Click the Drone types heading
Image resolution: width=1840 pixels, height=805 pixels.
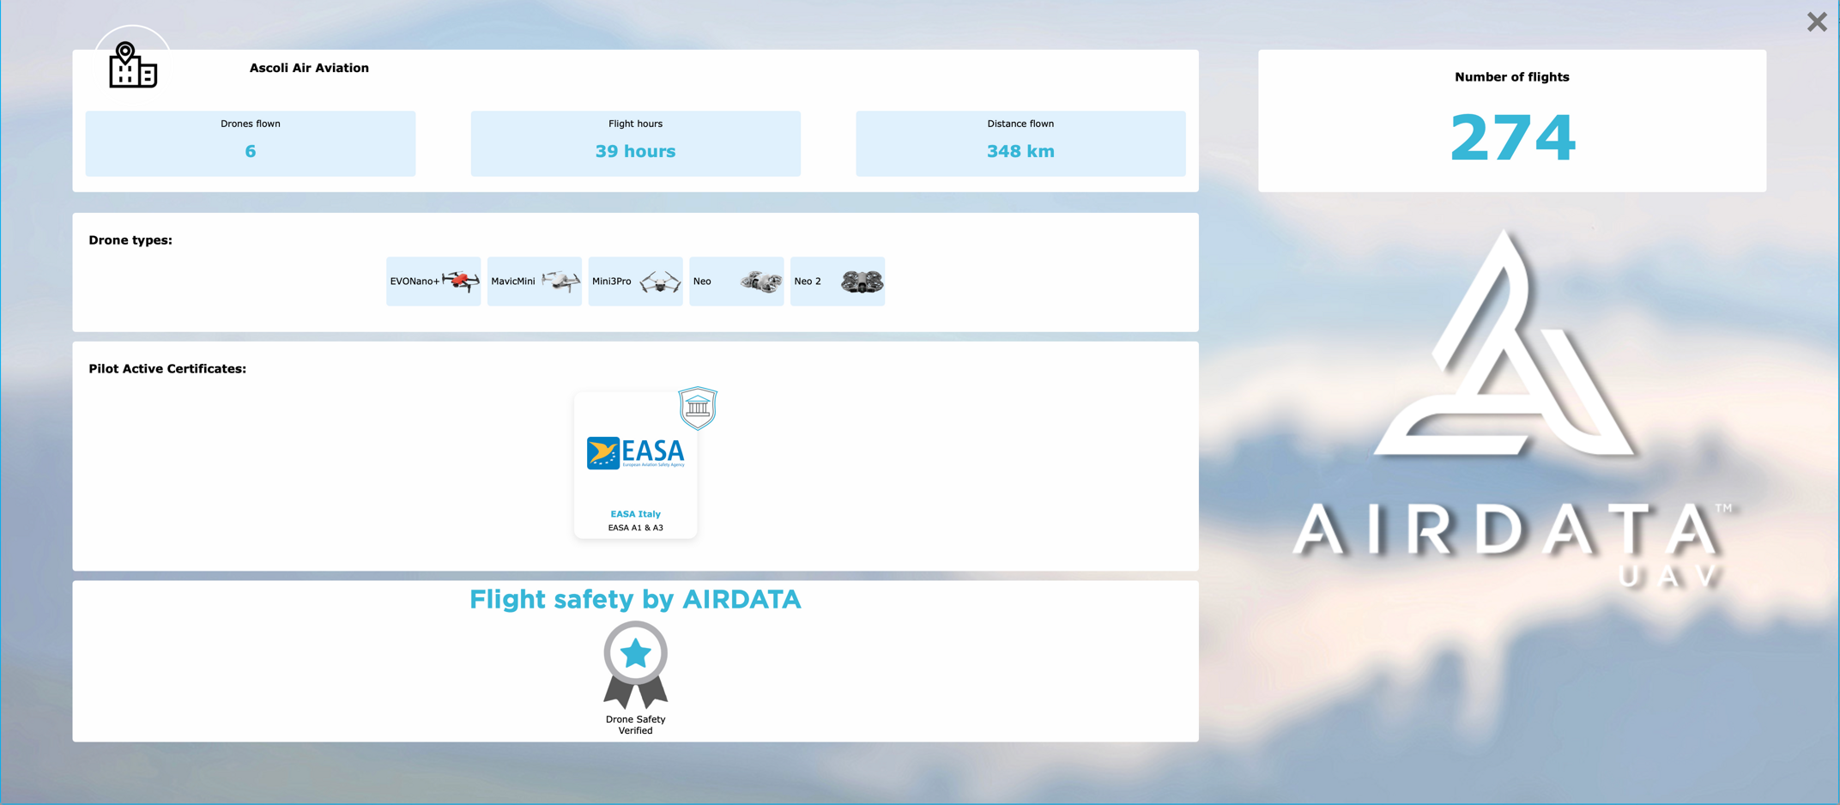coord(130,240)
